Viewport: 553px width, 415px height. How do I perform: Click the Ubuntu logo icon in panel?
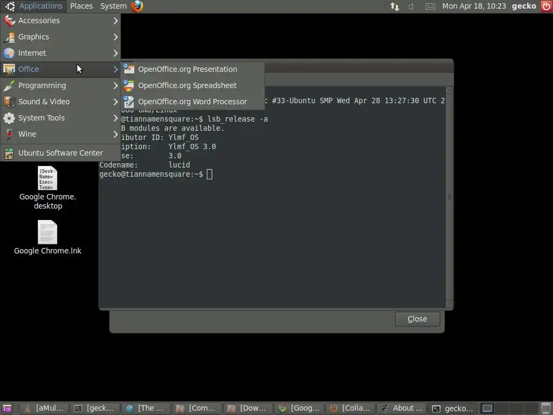tap(10, 6)
